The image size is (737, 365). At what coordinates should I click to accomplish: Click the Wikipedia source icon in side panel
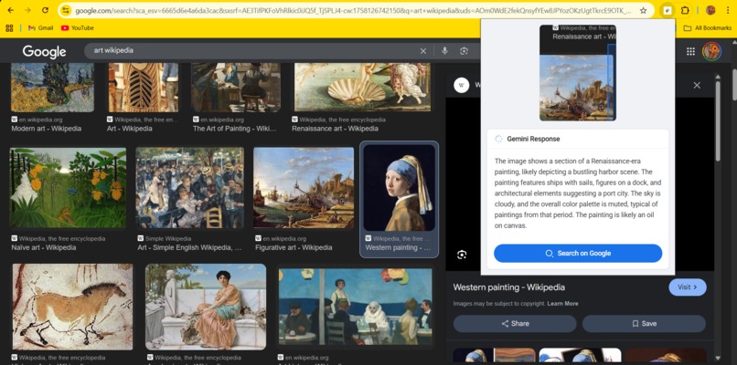[x=462, y=85]
